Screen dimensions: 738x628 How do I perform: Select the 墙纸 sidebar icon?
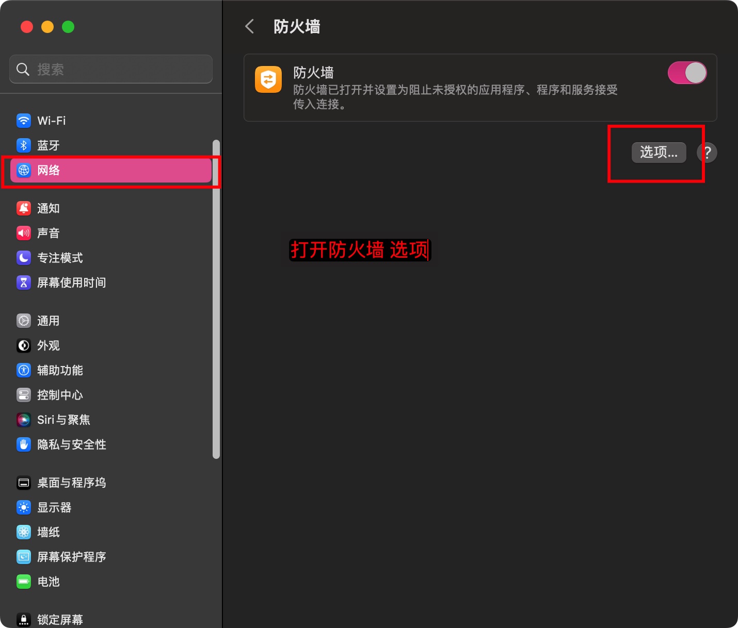pyautogui.click(x=24, y=532)
